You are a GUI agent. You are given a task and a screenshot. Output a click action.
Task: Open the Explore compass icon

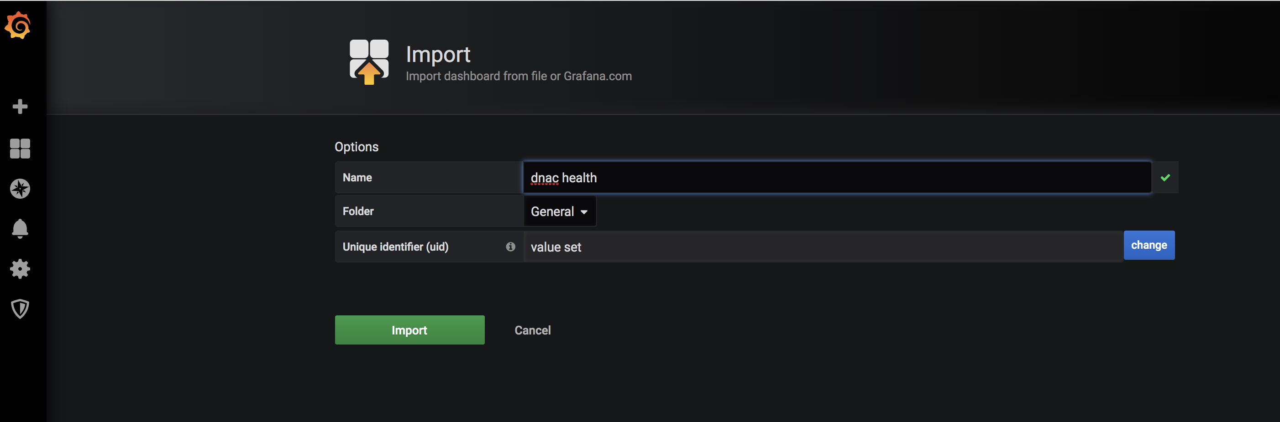point(20,189)
